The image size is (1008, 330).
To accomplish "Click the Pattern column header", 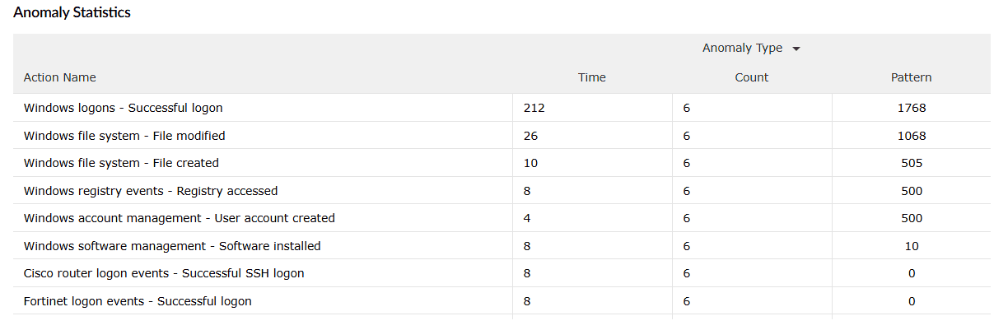I will 912,77.
